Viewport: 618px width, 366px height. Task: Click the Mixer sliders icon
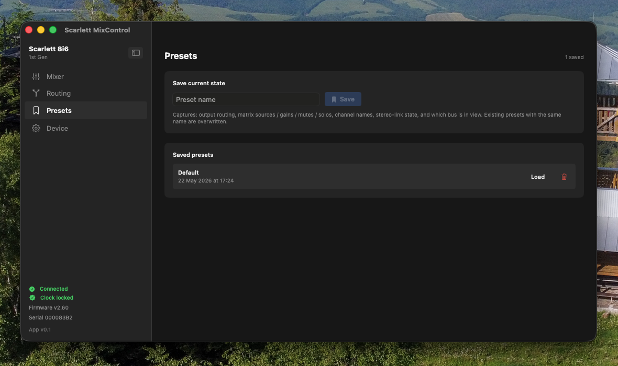[x=36, y=77]
